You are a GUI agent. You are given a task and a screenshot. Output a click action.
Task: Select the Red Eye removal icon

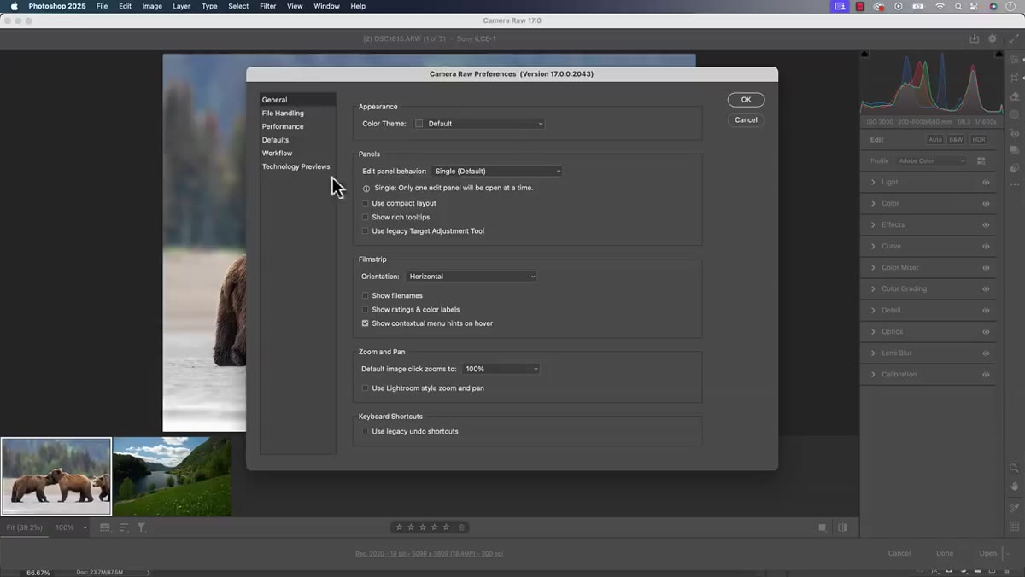pos(1015,133)
